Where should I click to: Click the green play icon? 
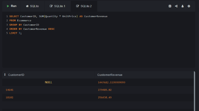point(8,6)
